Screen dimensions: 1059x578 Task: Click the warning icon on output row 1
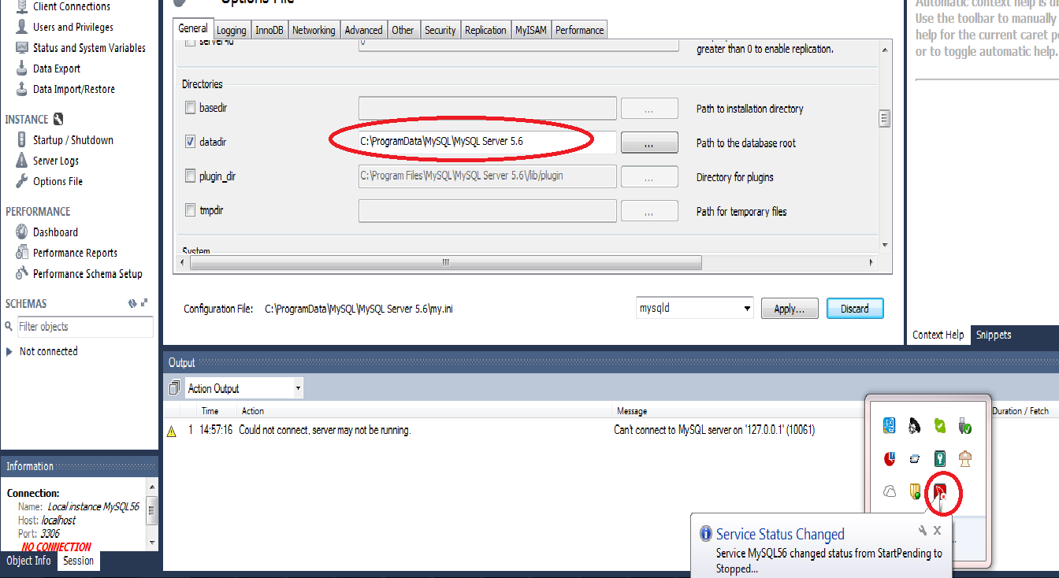171,431
